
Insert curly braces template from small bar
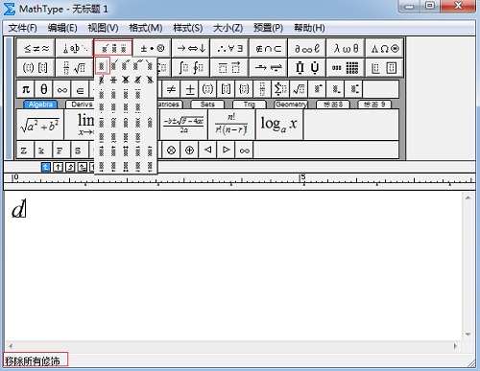click(x=244, y=89)
